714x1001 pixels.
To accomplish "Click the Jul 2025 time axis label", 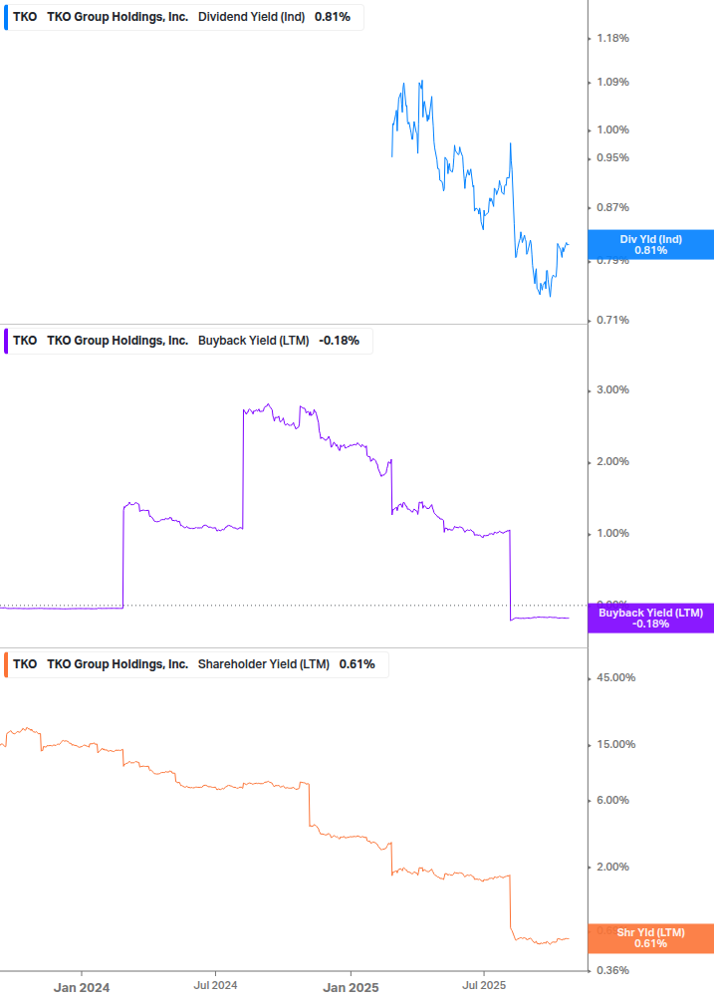I will pyautogui.click(x=483, y=987).
